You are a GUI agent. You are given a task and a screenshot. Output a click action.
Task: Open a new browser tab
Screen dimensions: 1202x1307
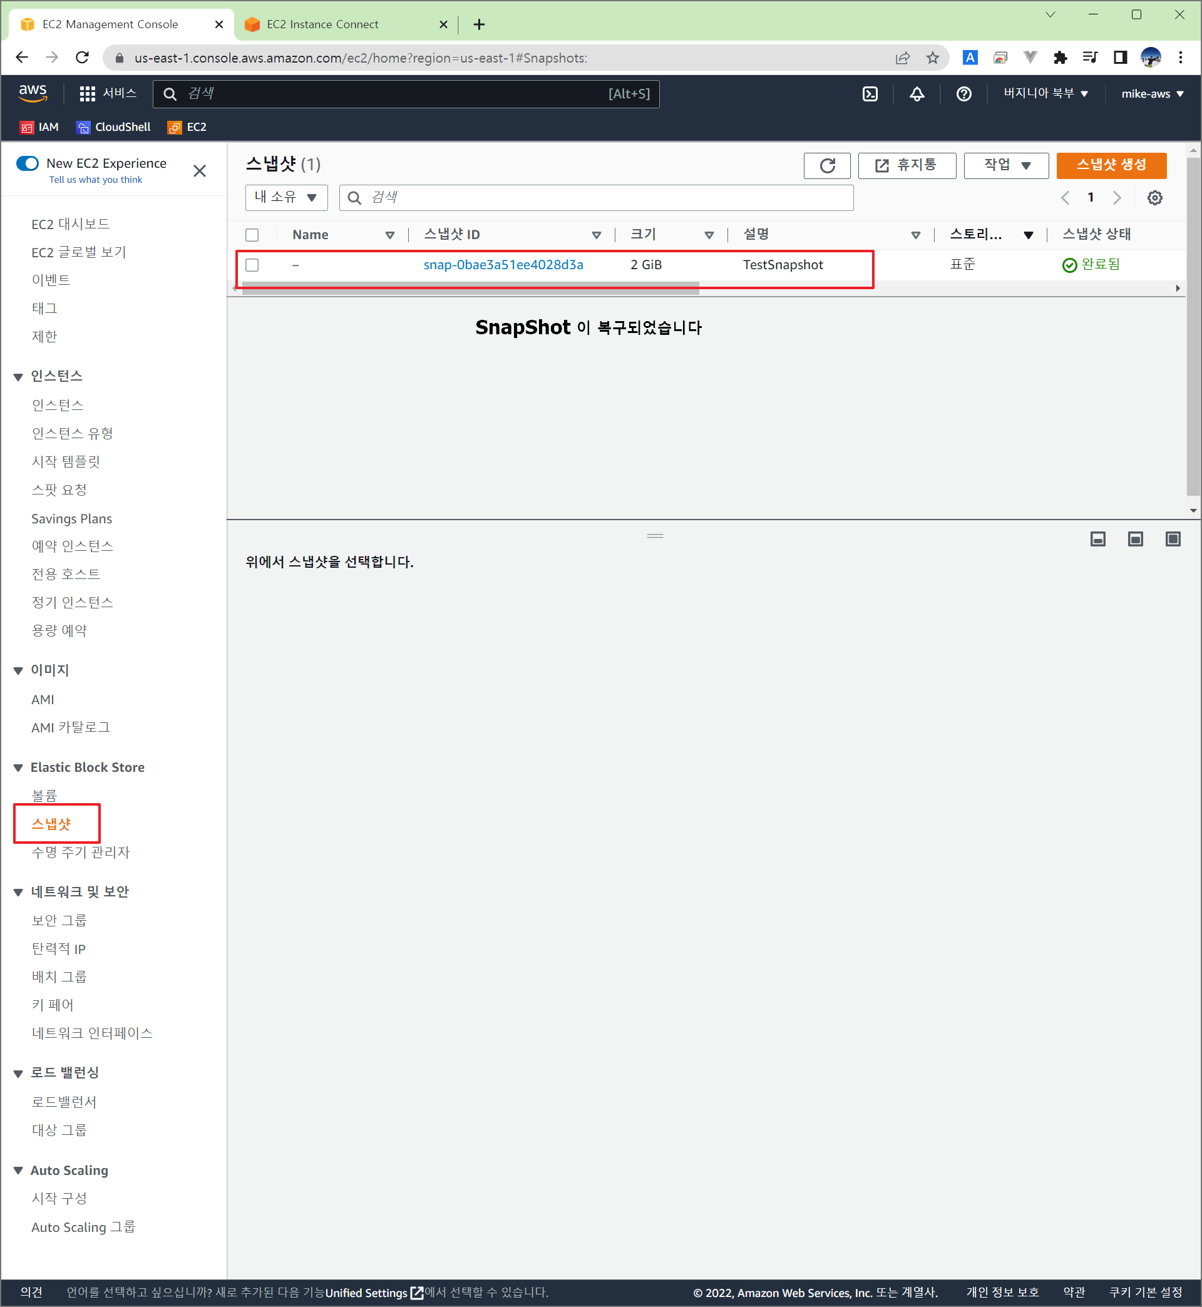(x=480, y=24)
